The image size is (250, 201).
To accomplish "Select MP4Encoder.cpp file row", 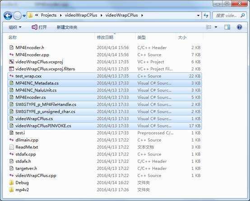I will click(105, 55).
